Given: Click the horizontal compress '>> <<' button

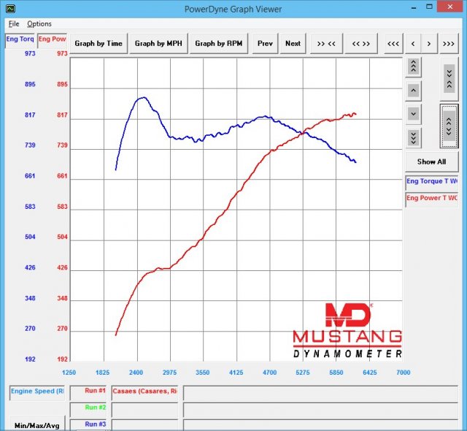Looking at the screenshot, I should pyautogui.click(x=326, y=43).
